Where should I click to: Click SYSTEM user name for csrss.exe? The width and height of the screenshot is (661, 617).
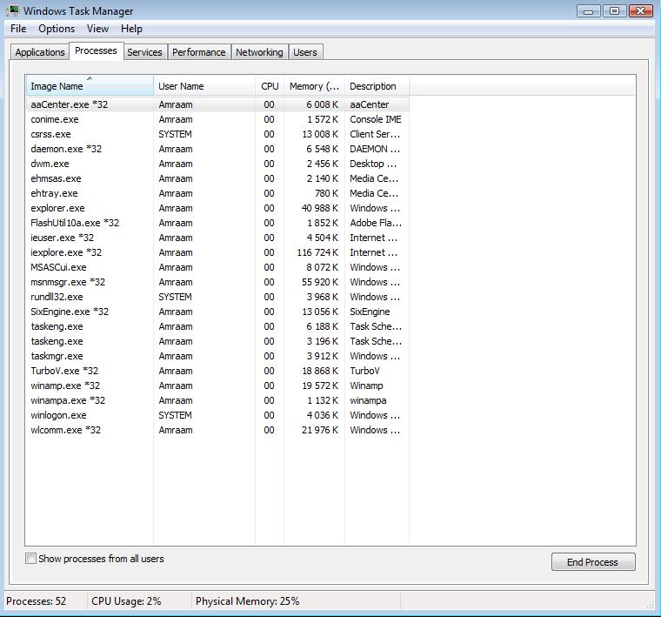pos(175,134)
